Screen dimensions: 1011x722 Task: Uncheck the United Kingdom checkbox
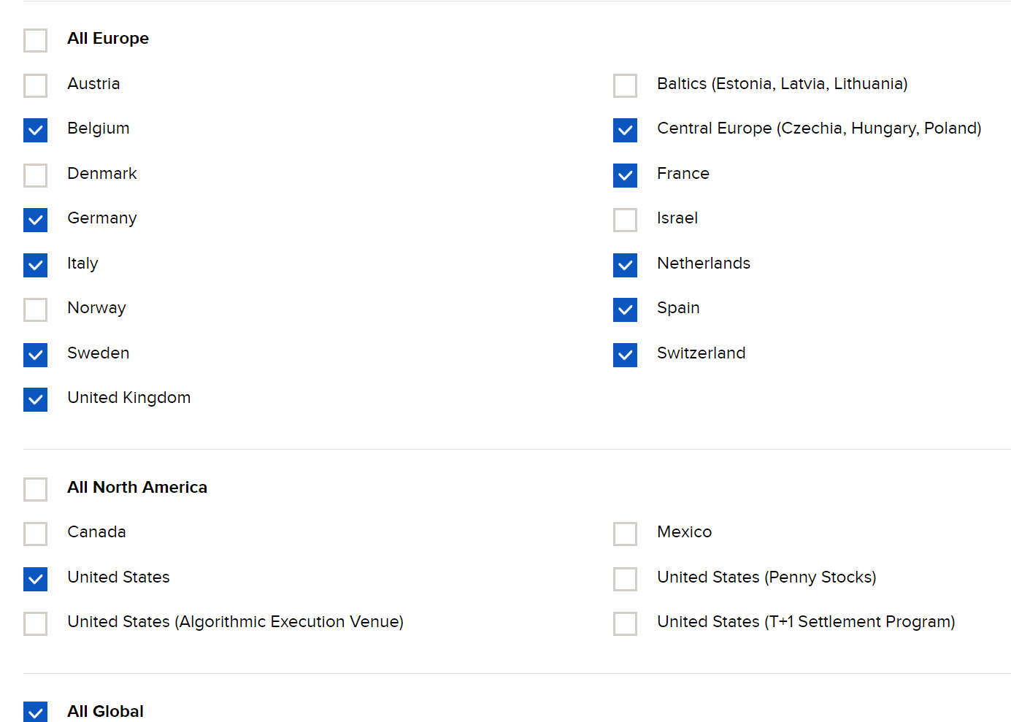35,399
